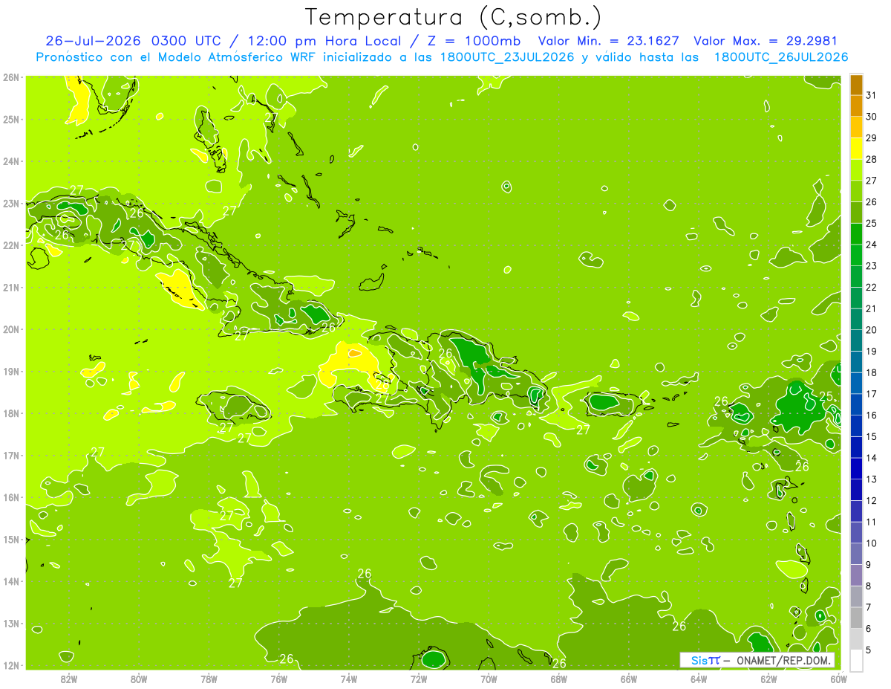891x689 pixels.
Task: Click the 68W longitude axis label
Action: 559,679
